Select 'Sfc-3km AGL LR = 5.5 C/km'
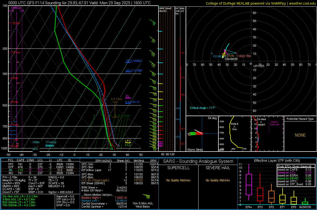This screenshot has width=317, height=210. pyautogui.click(x=20, y=196)
